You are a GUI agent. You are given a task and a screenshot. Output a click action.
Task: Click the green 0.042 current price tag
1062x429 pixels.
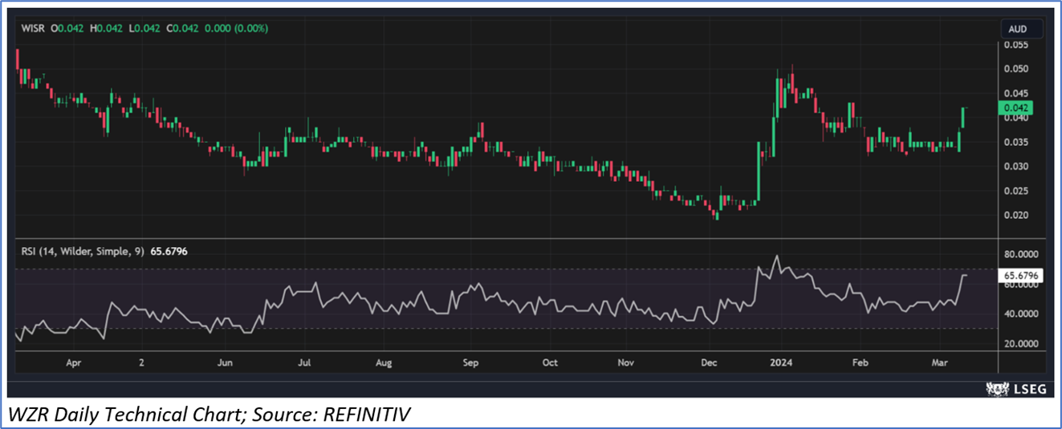pos(1017,107)
